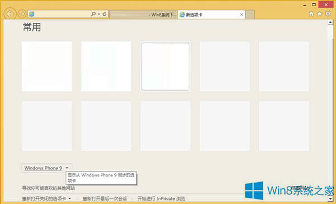Expand the 重新打开关闭的选项卡 dropdown
336x204 pixels.
[x=46, y=198]
